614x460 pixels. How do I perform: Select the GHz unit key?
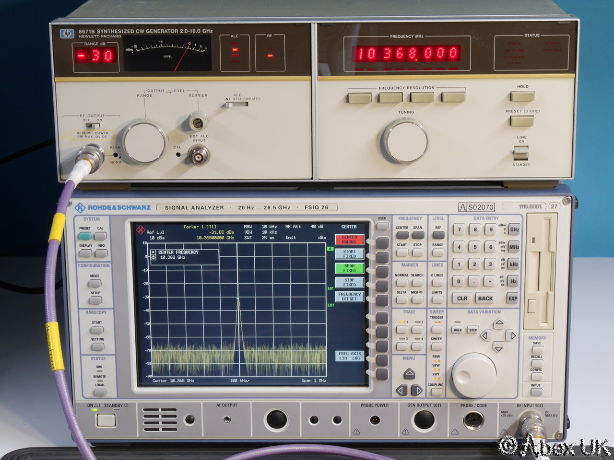point(514,230)
